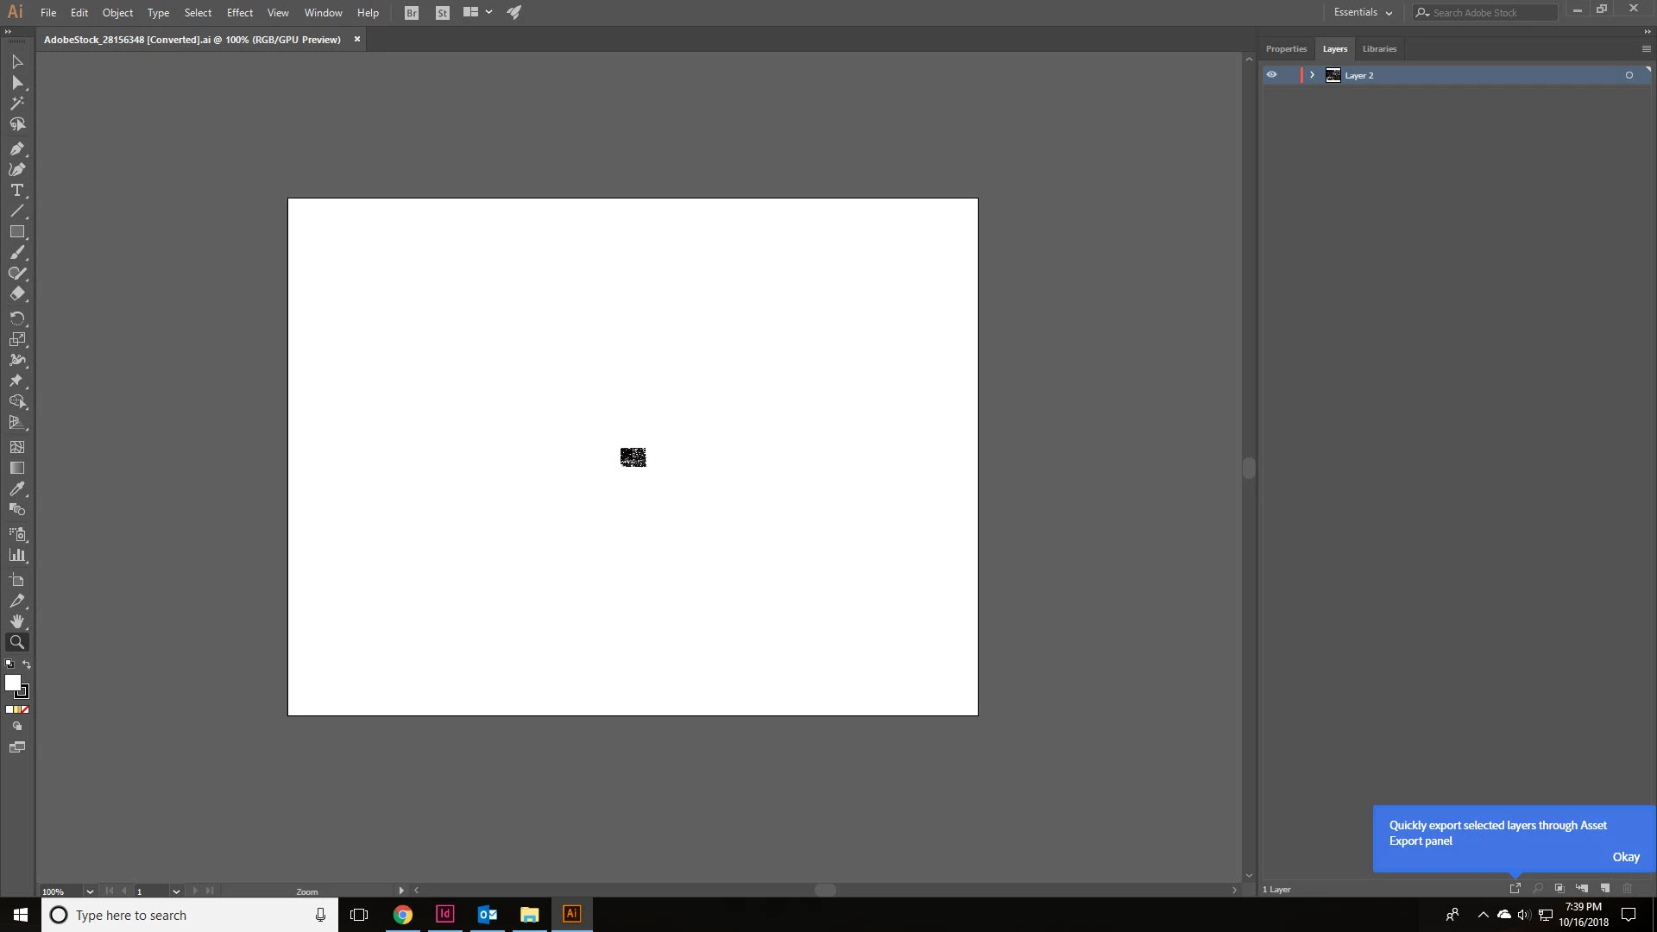Select the Type tool
The image size is (1657, 932).
[16, 190]
